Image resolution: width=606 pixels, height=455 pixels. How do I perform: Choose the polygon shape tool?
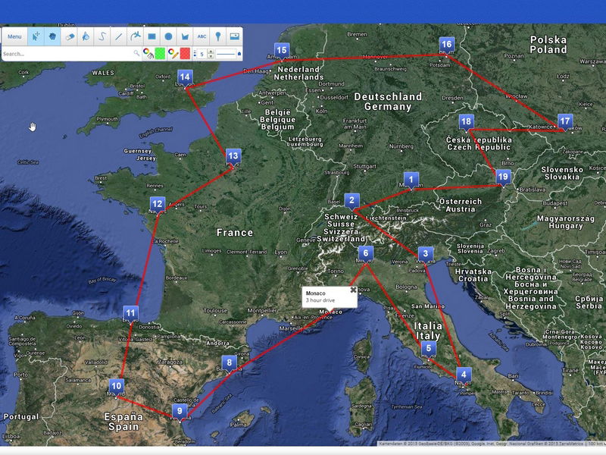click(185, 36)
